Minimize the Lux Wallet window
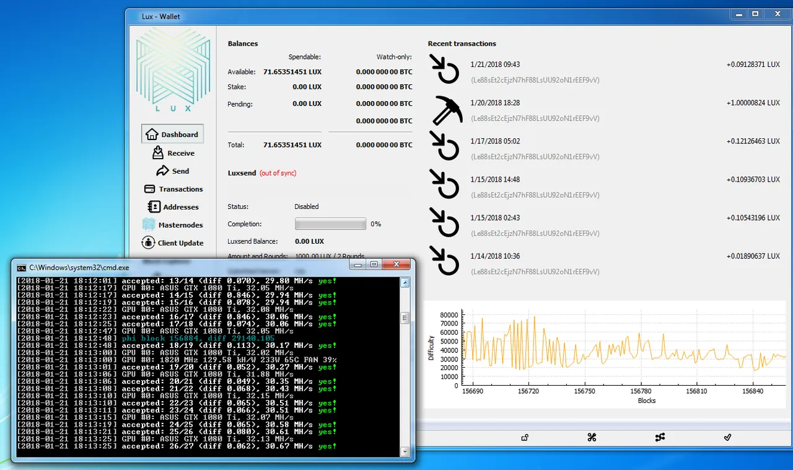 coord(737,14)
